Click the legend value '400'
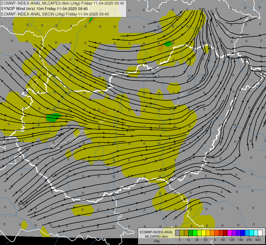266x245 pixels. 258,240
